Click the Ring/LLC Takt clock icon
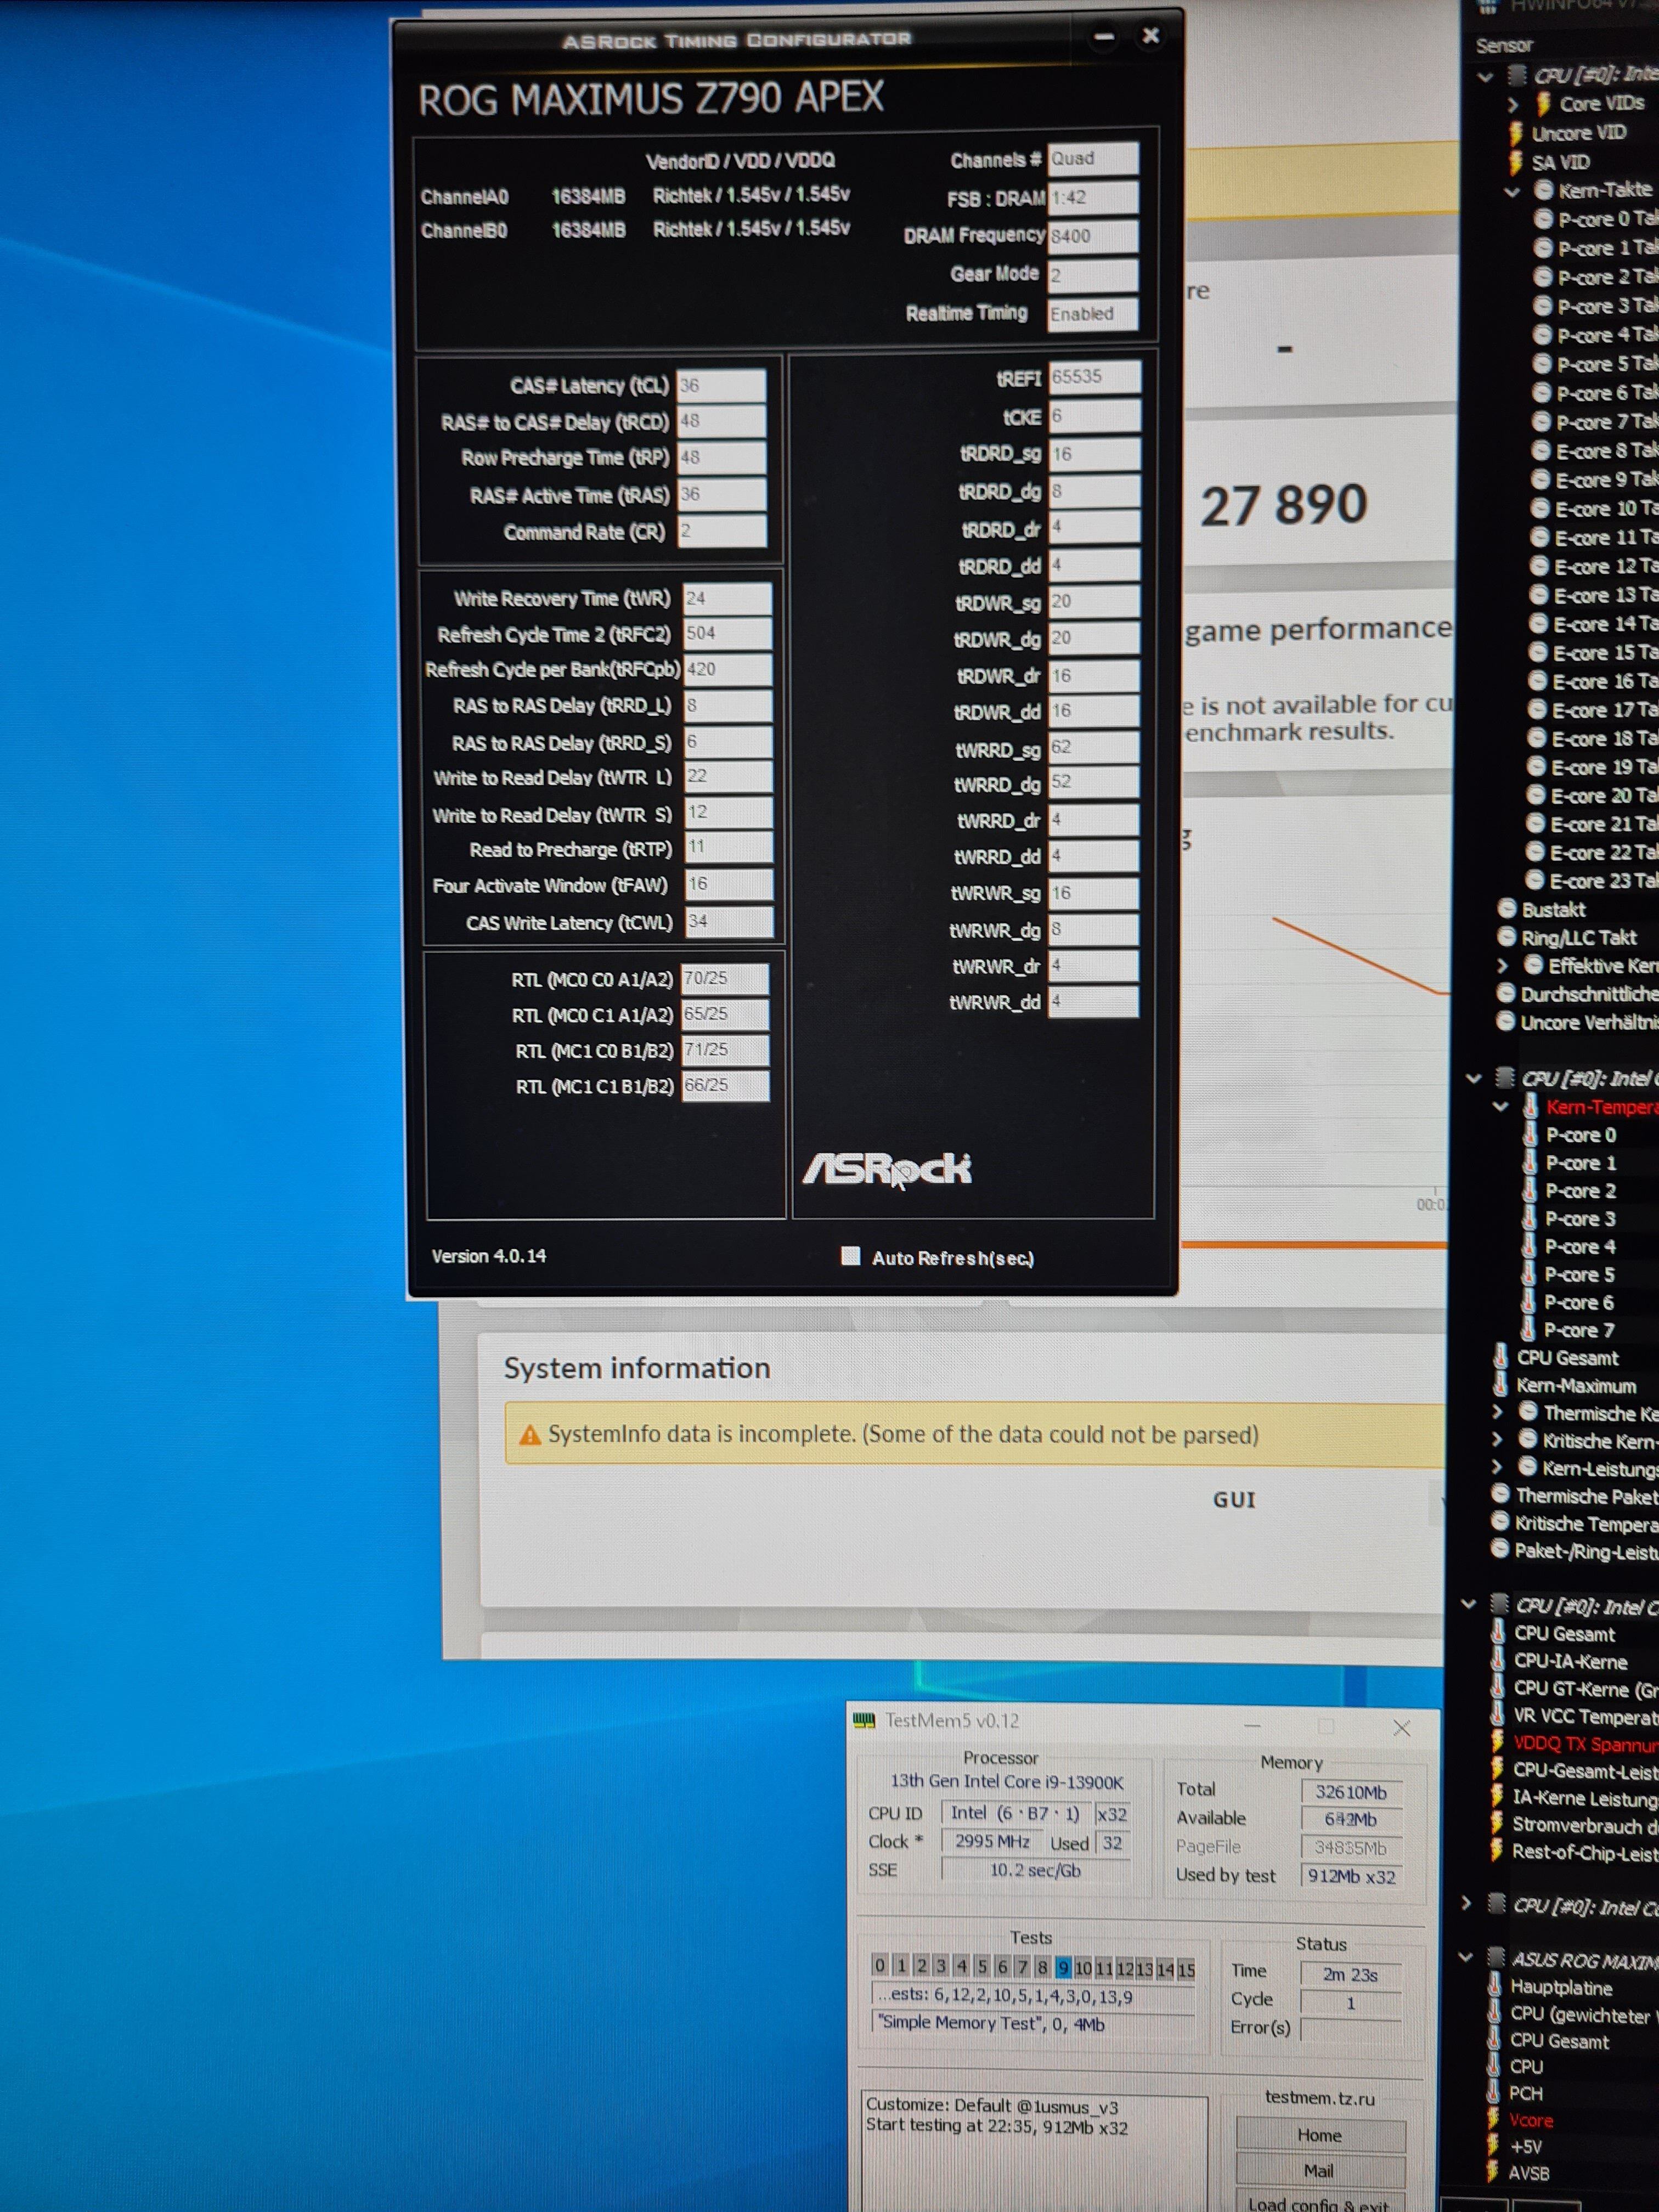The image size is (1659, 2212). [1507, 937]
